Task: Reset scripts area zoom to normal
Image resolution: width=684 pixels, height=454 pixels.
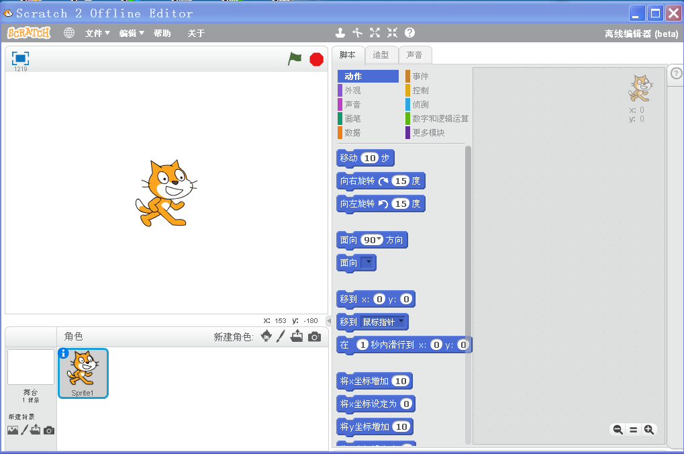Action: [x=634, y=430]
